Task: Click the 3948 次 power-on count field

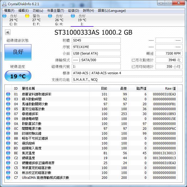Action: tap(169, 60)
